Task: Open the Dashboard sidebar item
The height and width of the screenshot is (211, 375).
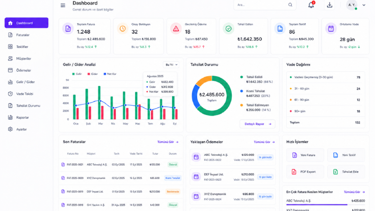Action: click(x=26, y=23)
